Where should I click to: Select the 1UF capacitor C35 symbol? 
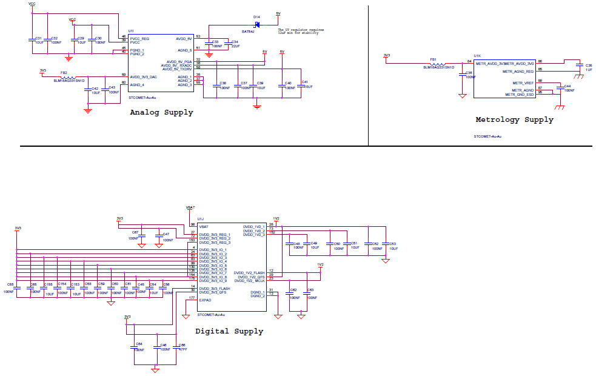click(578, 65)
